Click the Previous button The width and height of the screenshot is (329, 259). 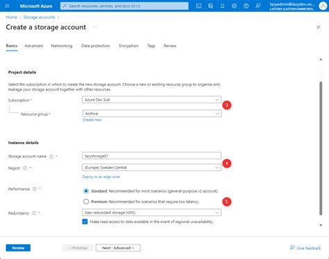point(78,248)
